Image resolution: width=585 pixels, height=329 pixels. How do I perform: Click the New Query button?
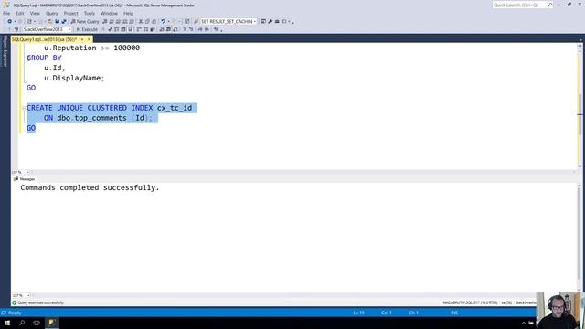pos(85,22)
